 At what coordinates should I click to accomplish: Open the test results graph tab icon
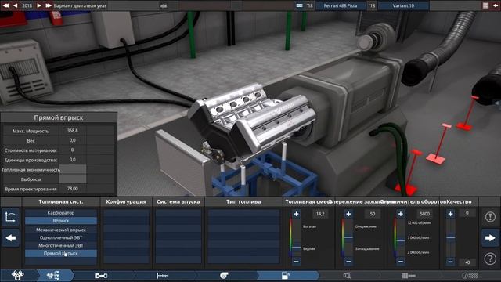409,275
